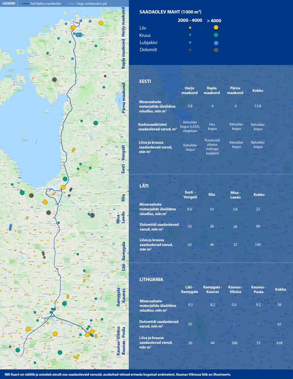Open the LITHUANIA section heading

coord(151,279)
